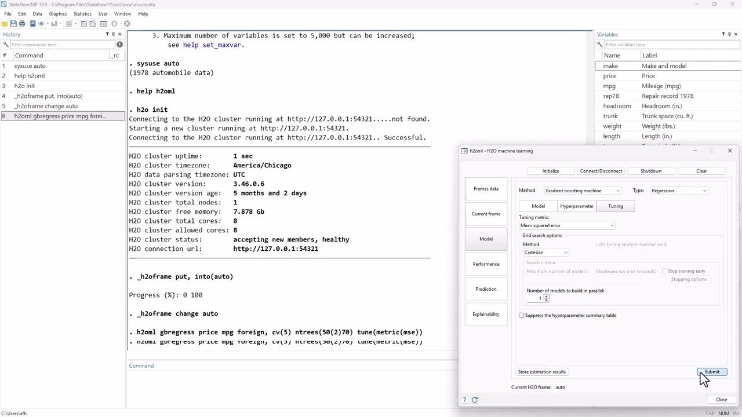Open the Type Regression dropdown
The height and width of the screenshot is (417, 742).
click(x=679, y=191)
